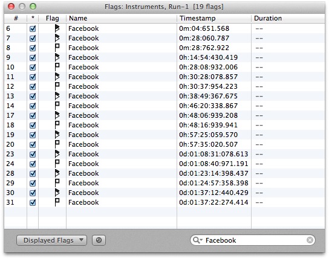Uncheck the checkbox for flag 10
The width and height of the screenshot is (329, 259).
(x=33, y=67)
